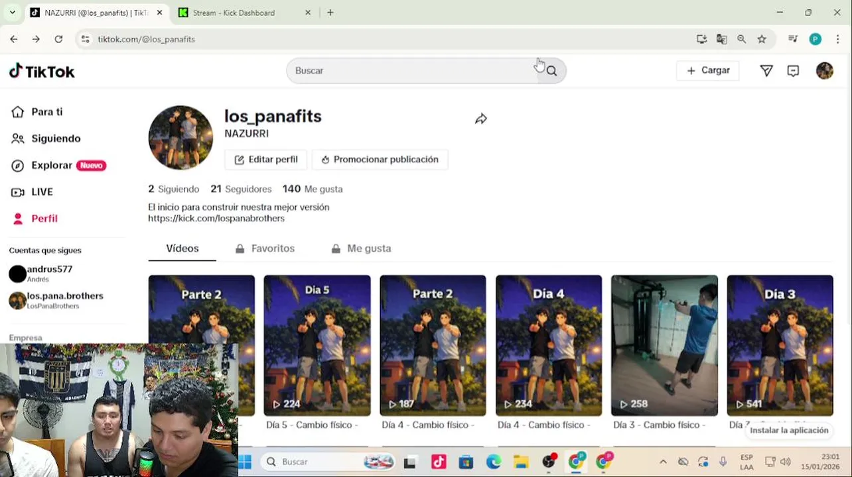Viewport: 852px width, 477px height.
Task: Click the TikTok logo in the header
Action: [42, 71]
